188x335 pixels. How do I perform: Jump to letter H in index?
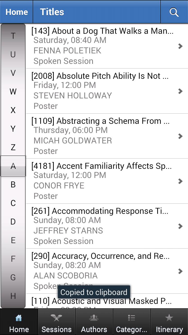(x=13, y=296)
